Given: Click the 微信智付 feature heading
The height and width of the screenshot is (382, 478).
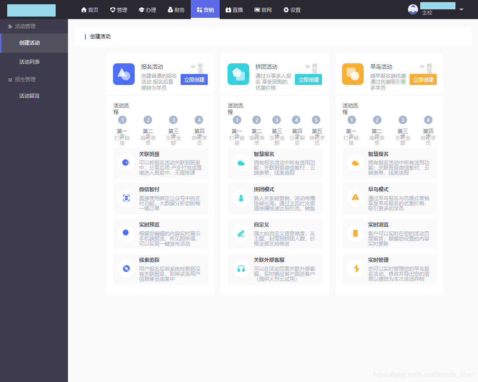Looking at the screenshot, I should pos(149,190).
